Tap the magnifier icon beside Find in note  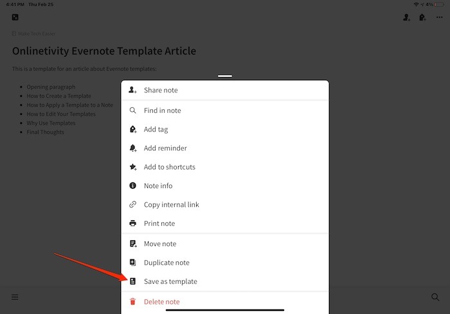[132, 110]
